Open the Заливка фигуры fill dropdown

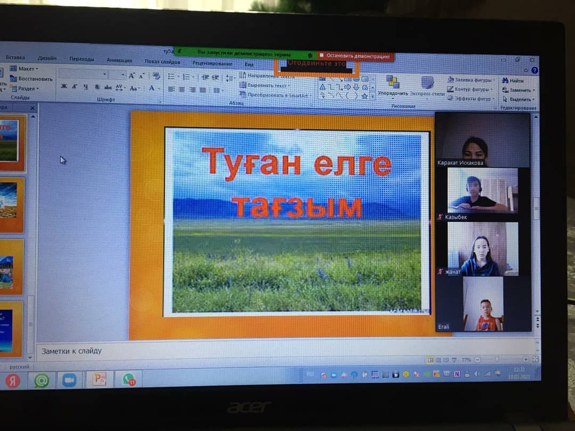[x=471, y=79]
